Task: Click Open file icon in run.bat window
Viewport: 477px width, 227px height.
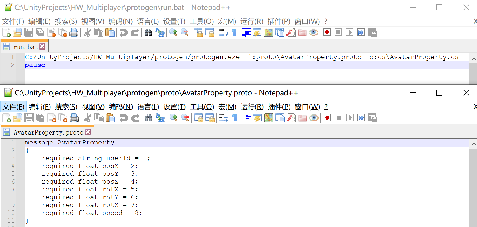Action: [17, 32]
